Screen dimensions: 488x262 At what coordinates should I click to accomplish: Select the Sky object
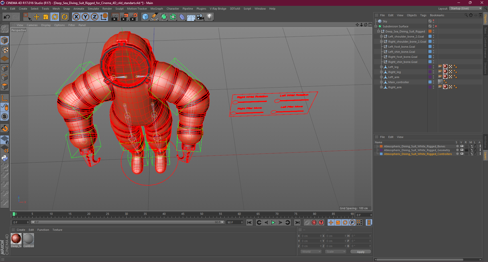(385, 21)
